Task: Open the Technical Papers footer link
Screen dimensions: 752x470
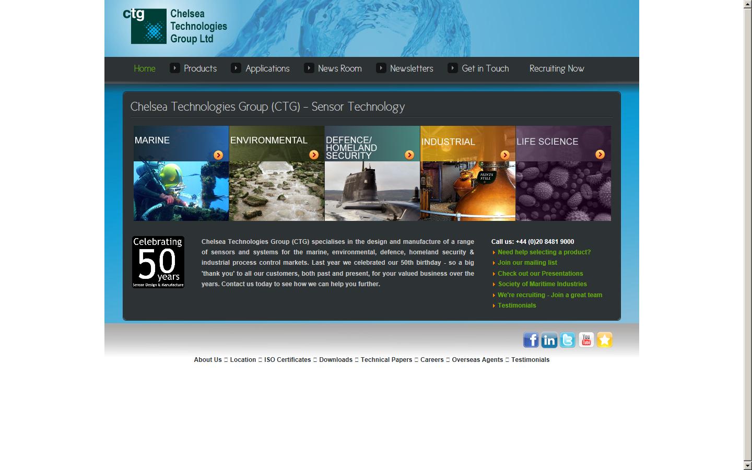Action: point(386,360)
